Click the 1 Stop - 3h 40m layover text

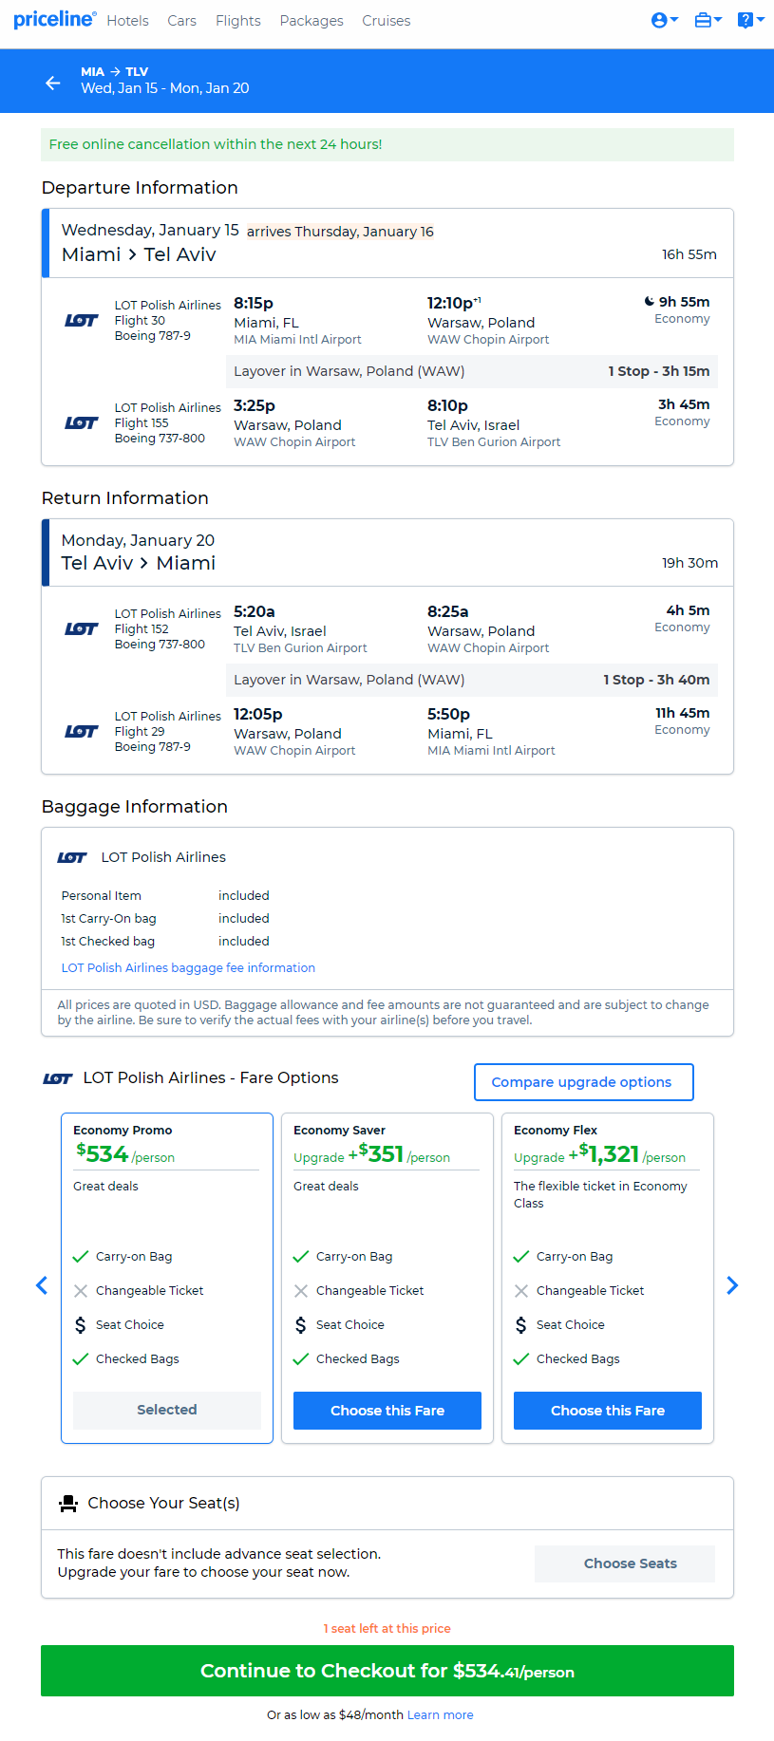click(x=656, y=680)
